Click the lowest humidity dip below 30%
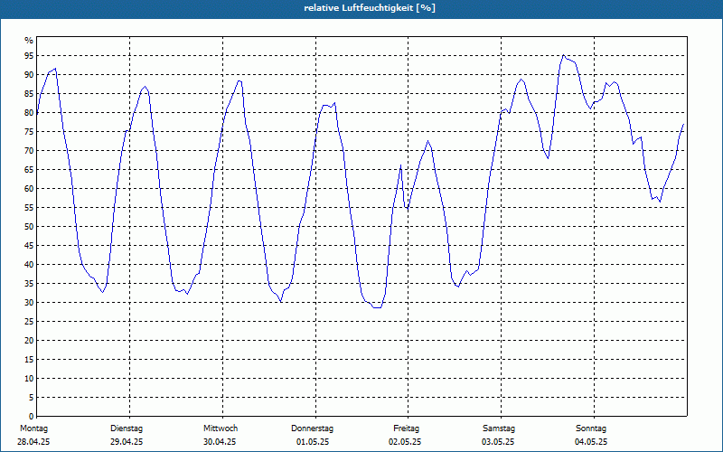 tap(377, 307)
